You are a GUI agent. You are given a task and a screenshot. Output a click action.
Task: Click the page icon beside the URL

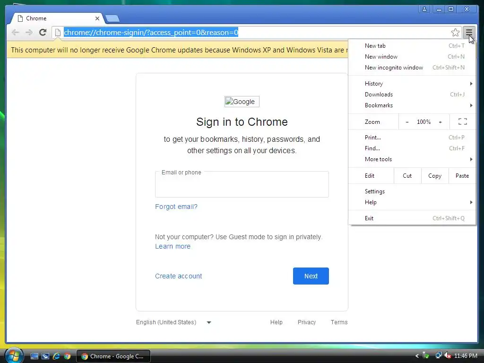click(58, 33)
